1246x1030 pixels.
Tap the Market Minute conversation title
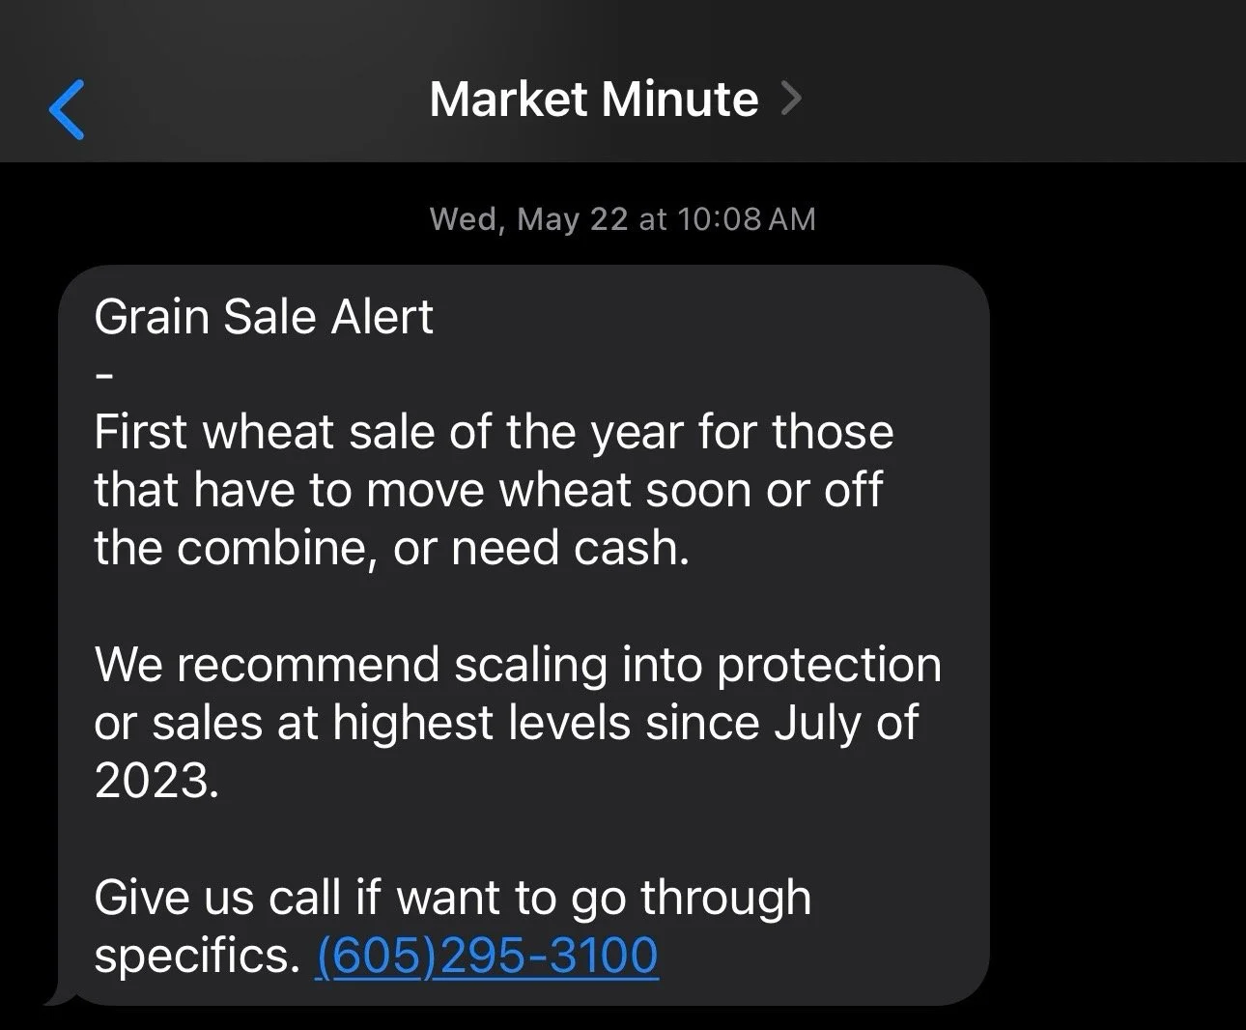[x=594, y=99]
